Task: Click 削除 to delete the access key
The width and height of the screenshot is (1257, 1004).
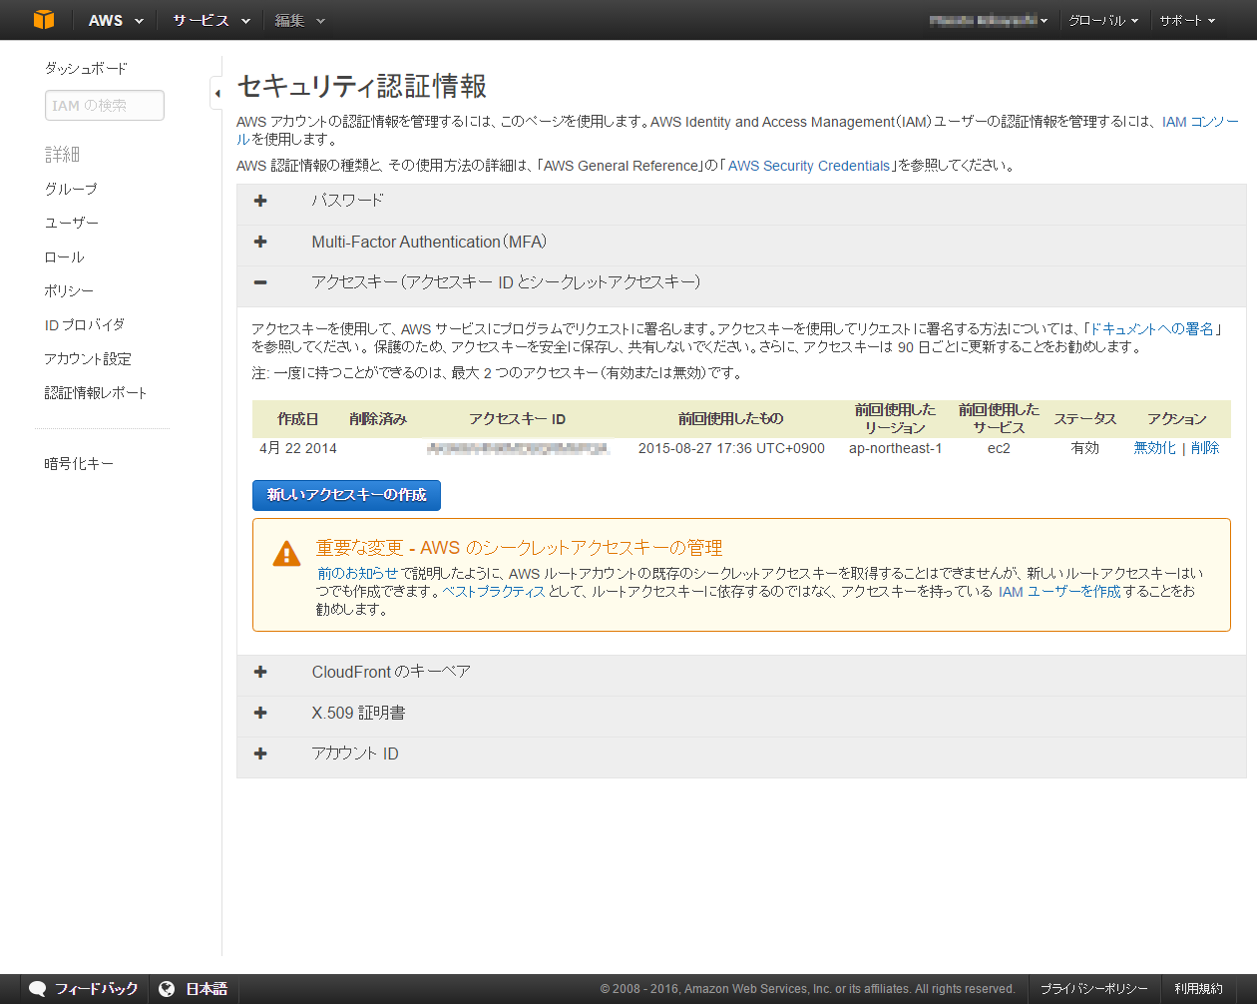Action: [x=1205, y=448]
